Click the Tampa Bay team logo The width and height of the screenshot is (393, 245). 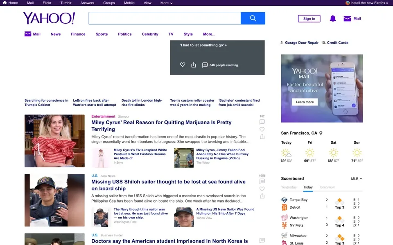[x=284, y=200]
